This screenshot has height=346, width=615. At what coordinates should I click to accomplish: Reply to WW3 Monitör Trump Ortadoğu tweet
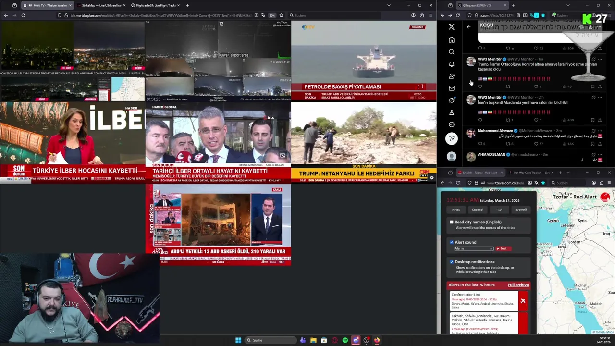[480, 86]
